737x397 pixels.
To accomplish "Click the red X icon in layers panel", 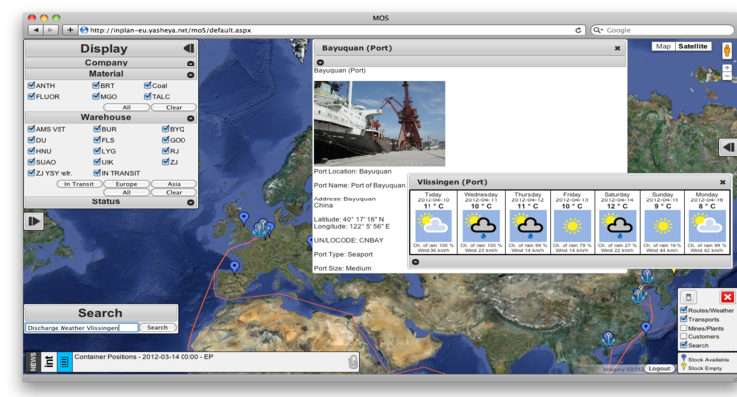I will tap(727, 297).
